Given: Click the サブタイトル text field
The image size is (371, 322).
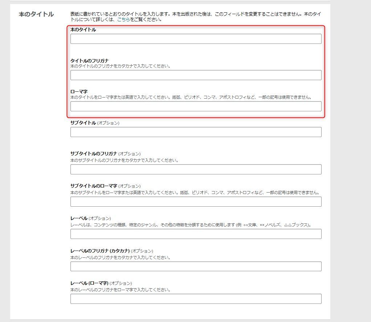Looking at the screenshot, I should 196,132.
